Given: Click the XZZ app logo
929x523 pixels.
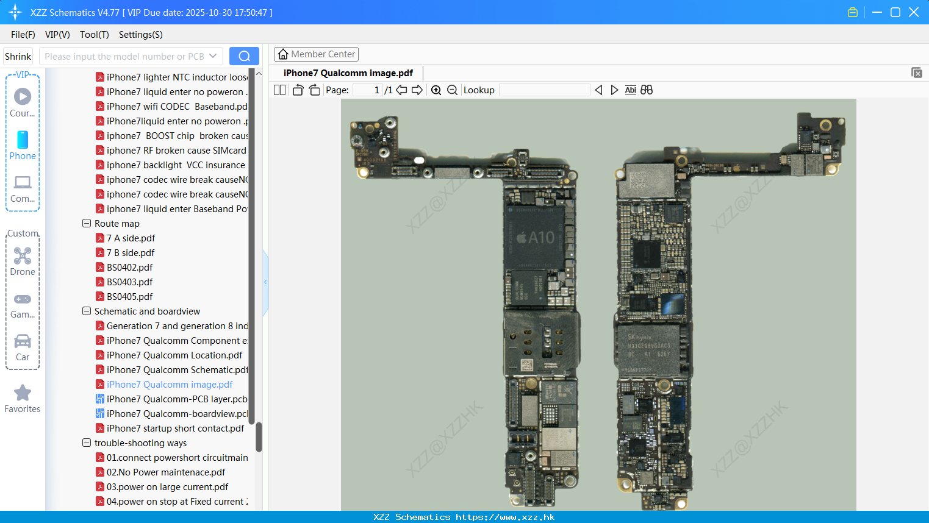Looking at the screenshot, I should pos(15,12).
